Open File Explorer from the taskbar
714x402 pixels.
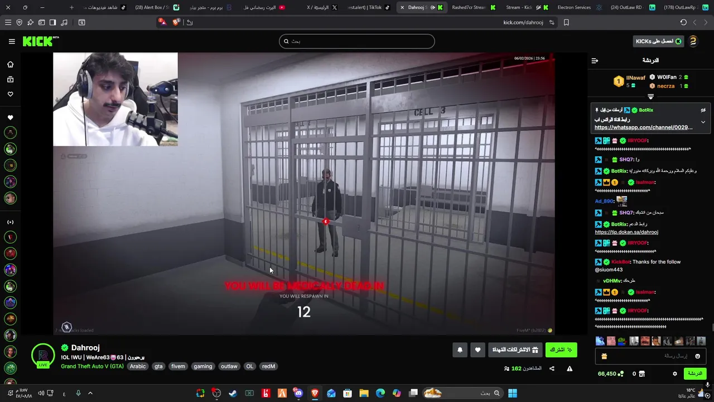click(364, 393)
